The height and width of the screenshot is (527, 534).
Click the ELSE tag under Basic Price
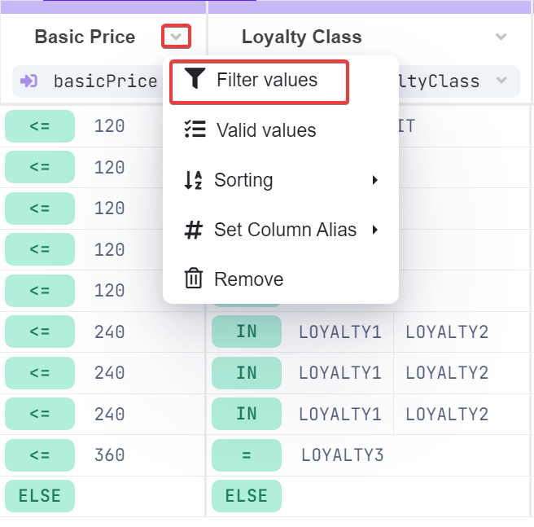(40, 496)
